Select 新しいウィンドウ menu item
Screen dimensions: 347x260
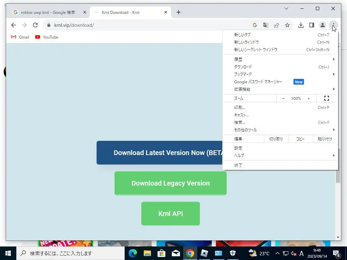click(280, 42)
